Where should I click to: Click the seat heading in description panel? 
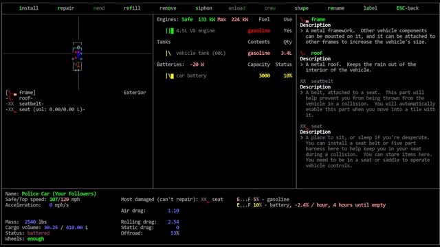316,126
